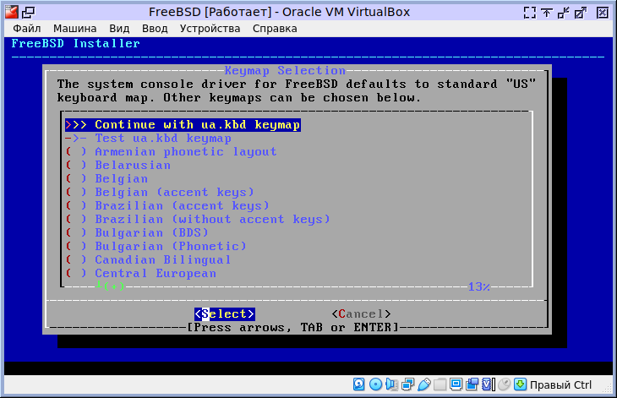
Task: Open the Вид menu
Action: [x=119, y=29]
